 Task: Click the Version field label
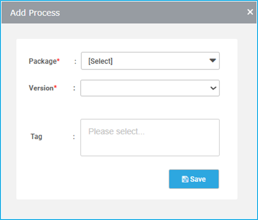point(41,88)
